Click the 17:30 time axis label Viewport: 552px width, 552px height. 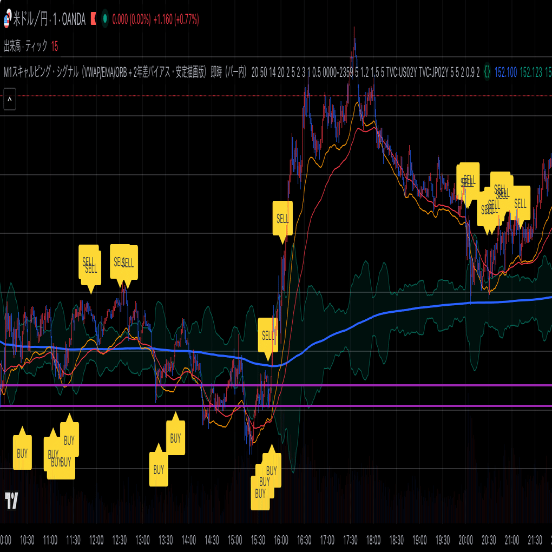(350, 540)
